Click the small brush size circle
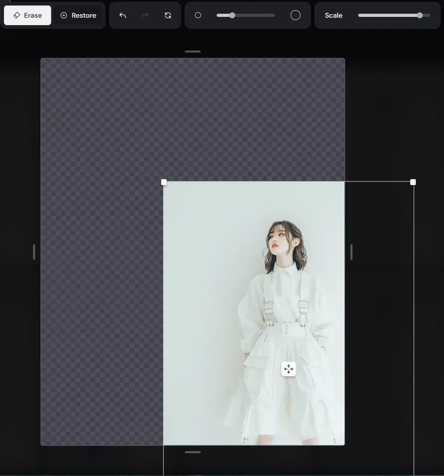This screenshot has height=476, width=444. point(198,15)
